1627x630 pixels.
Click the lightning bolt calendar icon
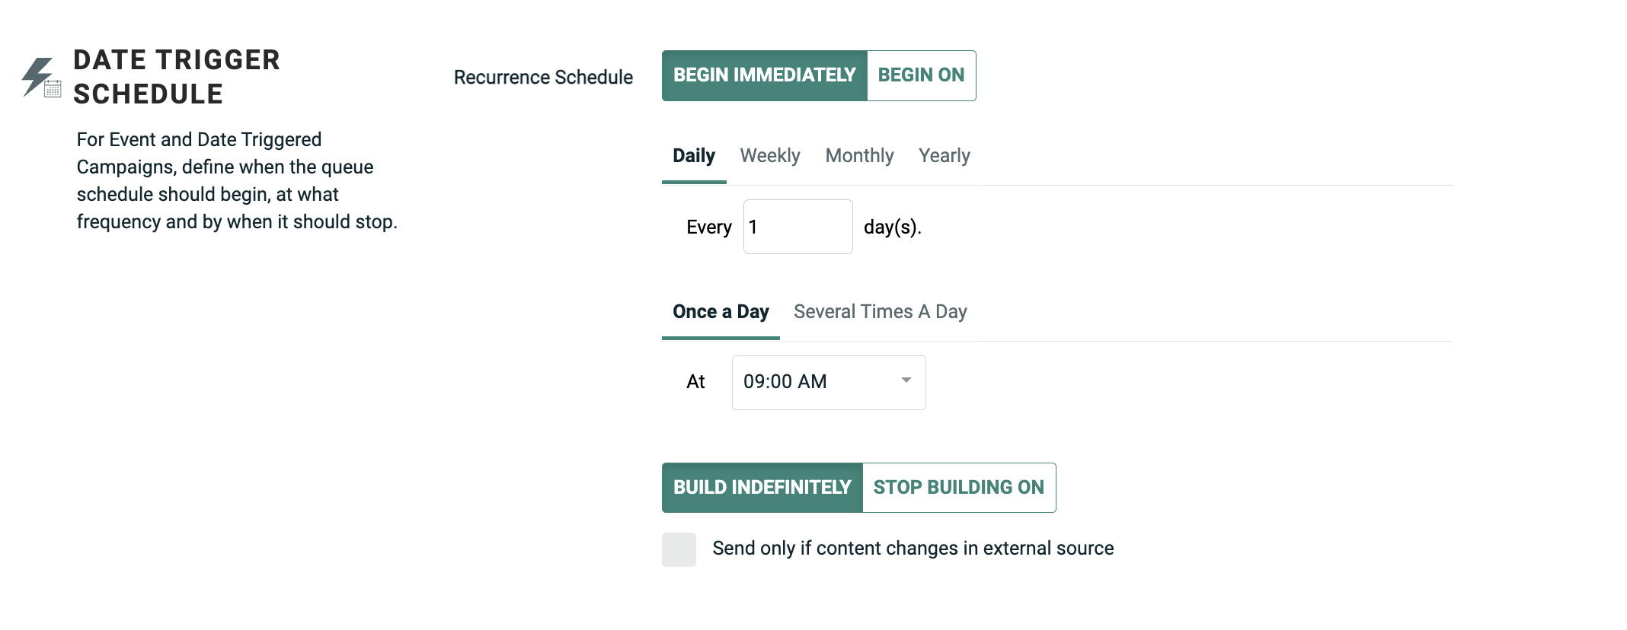[x=40, y=78]
